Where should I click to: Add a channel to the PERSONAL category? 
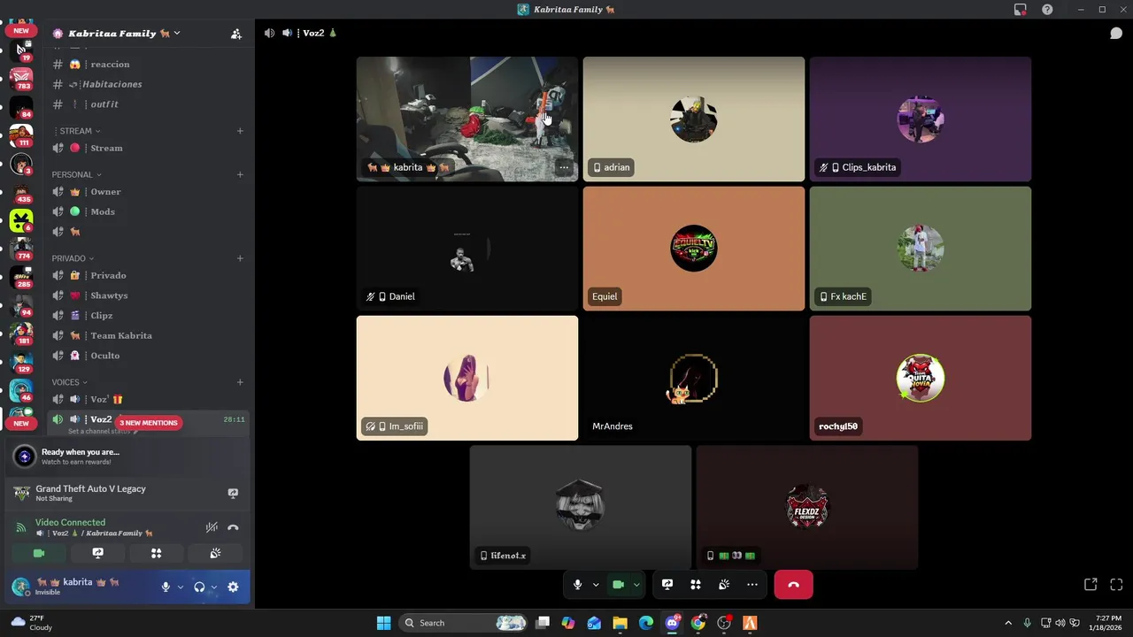click(x=240, y=174)
